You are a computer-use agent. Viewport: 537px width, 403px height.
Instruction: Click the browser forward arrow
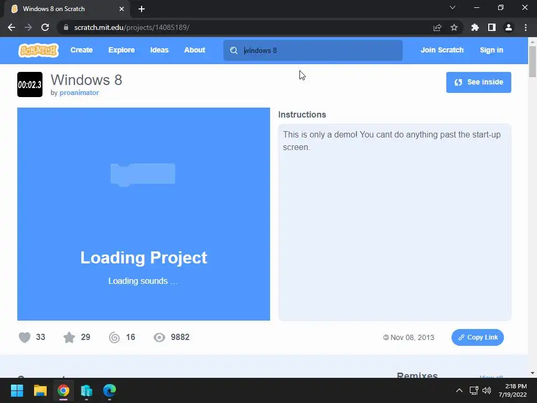tap(28, 27)
